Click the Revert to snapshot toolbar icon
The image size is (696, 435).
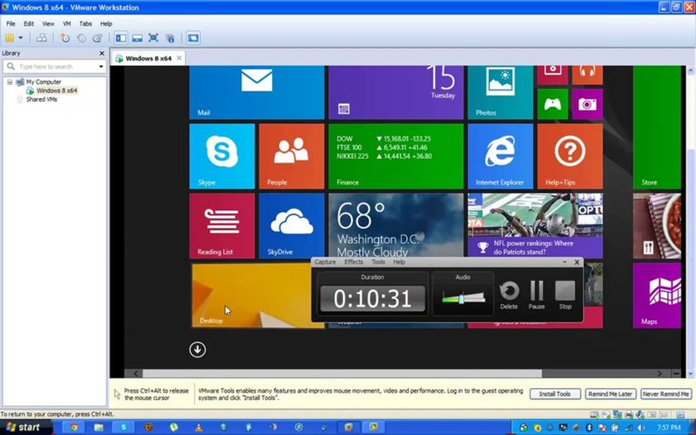82,38
